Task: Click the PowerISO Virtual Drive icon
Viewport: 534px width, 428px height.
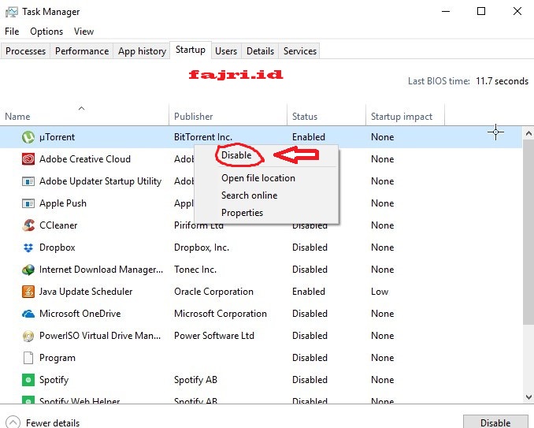Action: point(28,336)
